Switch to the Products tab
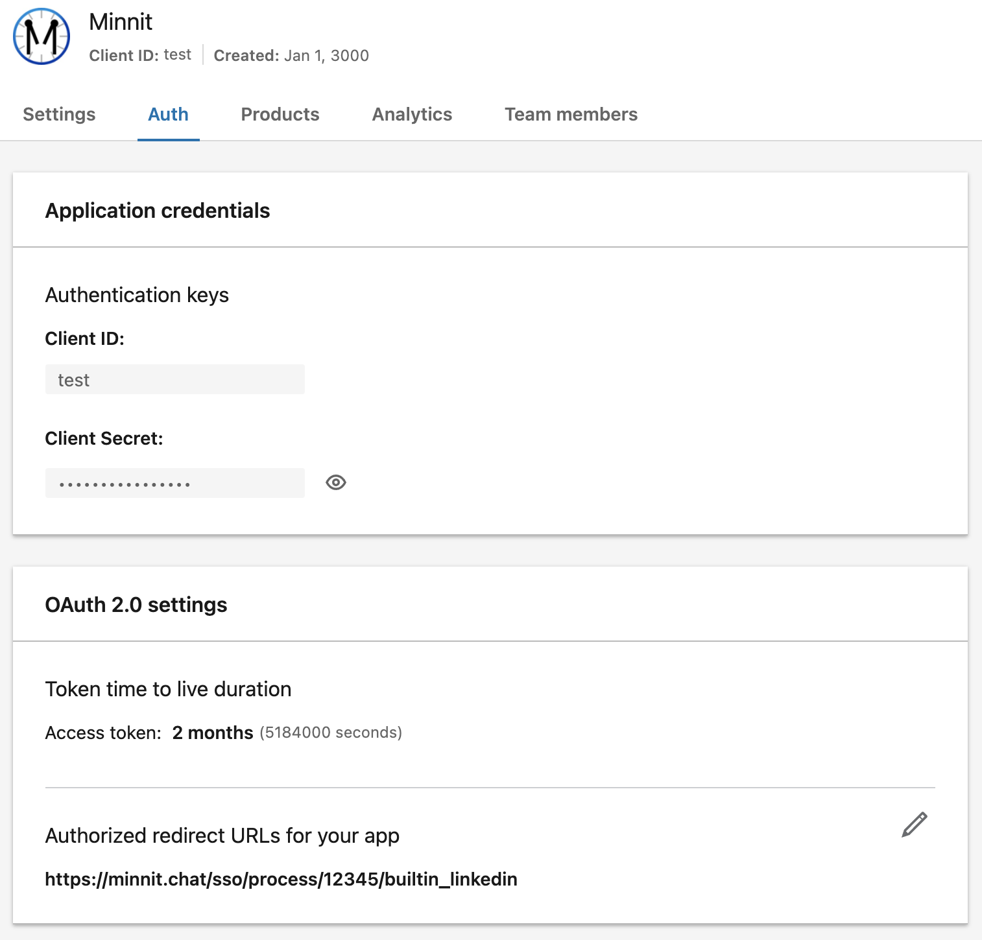 click(280, 114)
